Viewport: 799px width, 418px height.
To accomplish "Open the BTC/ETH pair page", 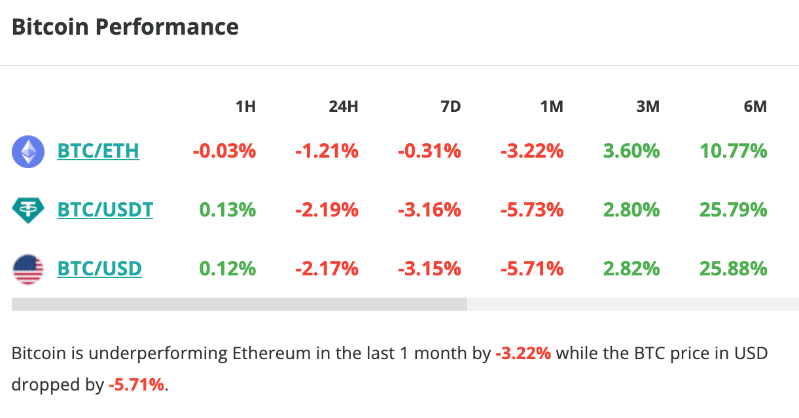I will click(98, 150).
